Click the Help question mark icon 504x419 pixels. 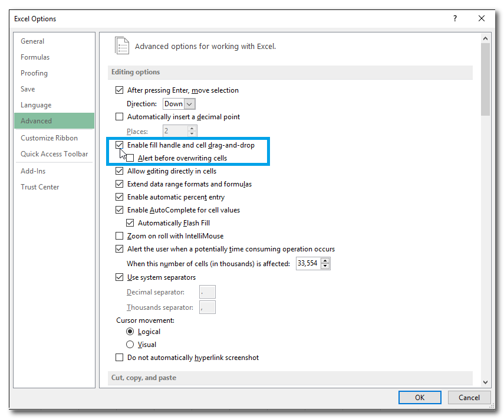click(x=454, y=19)
